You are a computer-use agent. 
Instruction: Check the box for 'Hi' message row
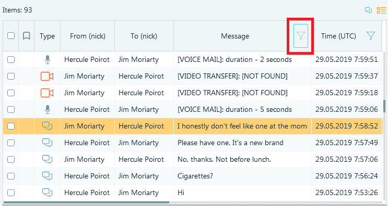click(11, 192)
